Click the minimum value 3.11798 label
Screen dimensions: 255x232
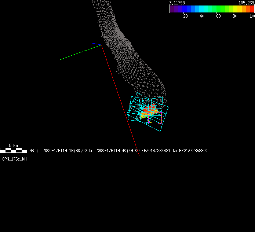click(x=177, y=3)
